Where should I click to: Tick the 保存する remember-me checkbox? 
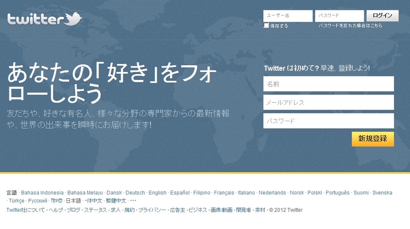pos(266,25)
